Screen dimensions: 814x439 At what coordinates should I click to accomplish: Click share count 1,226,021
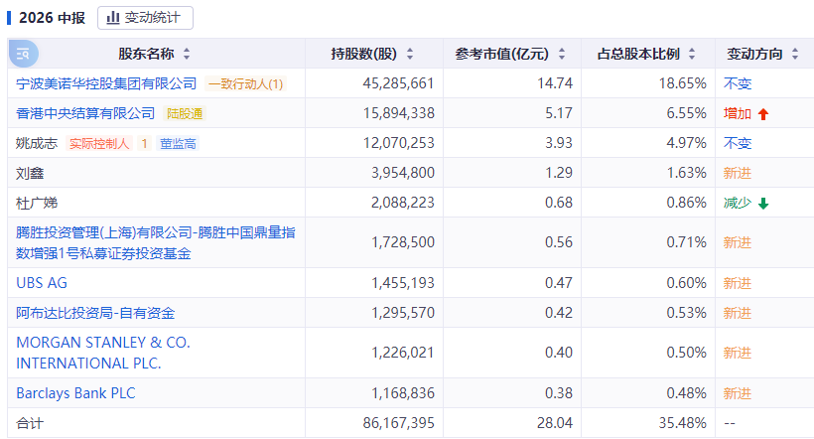coord(403,353)
